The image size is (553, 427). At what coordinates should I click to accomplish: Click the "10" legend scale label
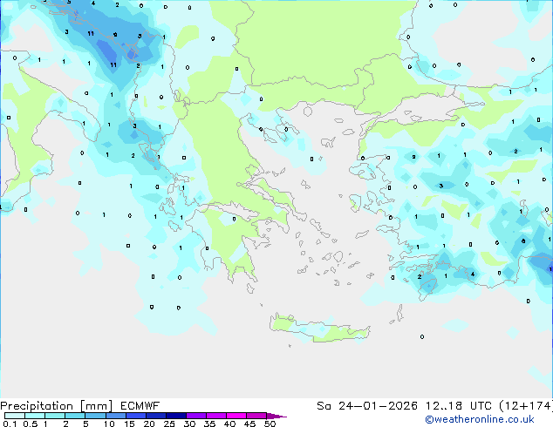(x=109, y=424)
